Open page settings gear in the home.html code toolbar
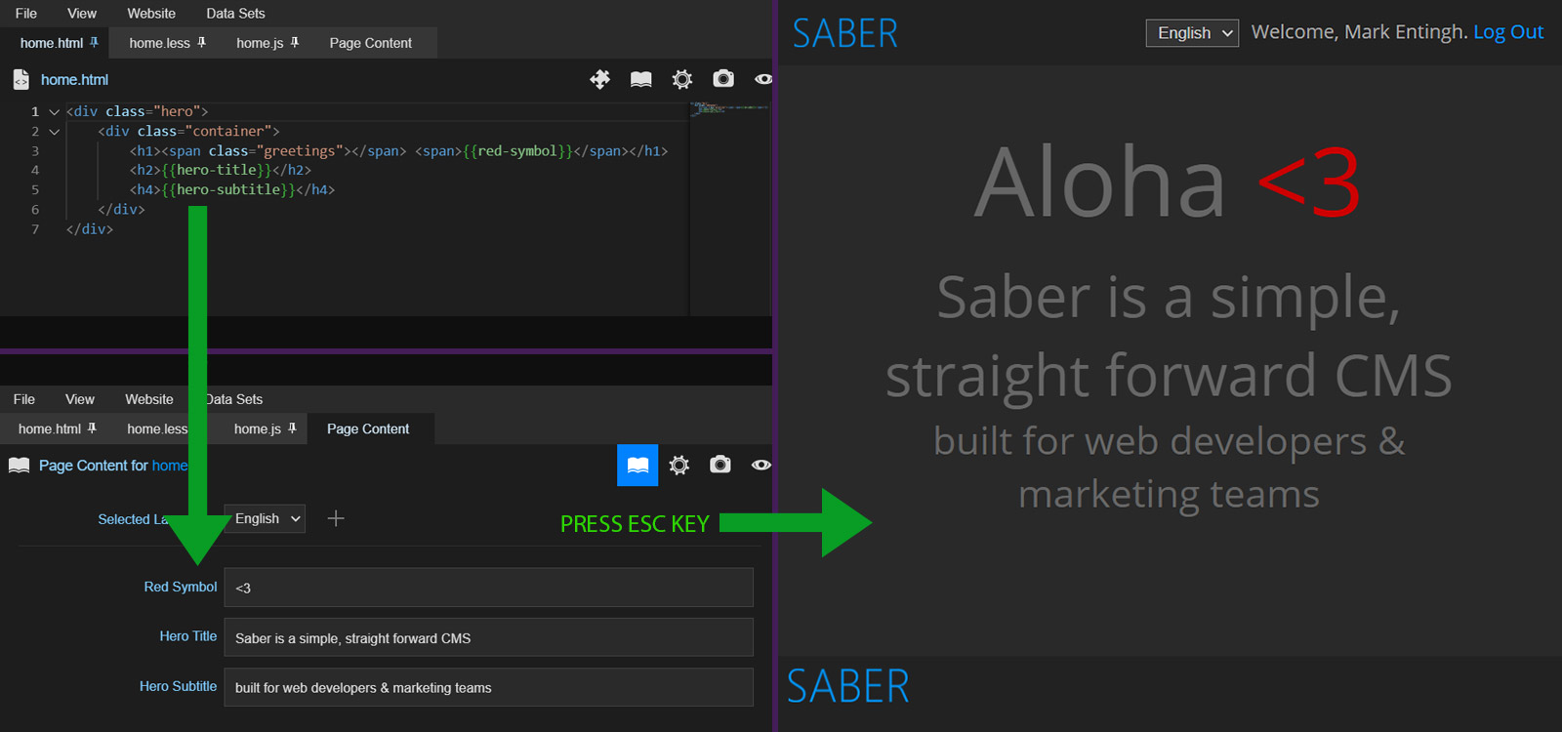The image size is (1562, 732). [681, 79]
